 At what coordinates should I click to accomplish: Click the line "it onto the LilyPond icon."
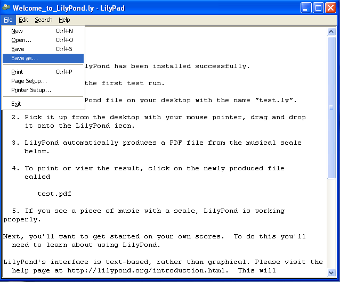click(79, 126)
